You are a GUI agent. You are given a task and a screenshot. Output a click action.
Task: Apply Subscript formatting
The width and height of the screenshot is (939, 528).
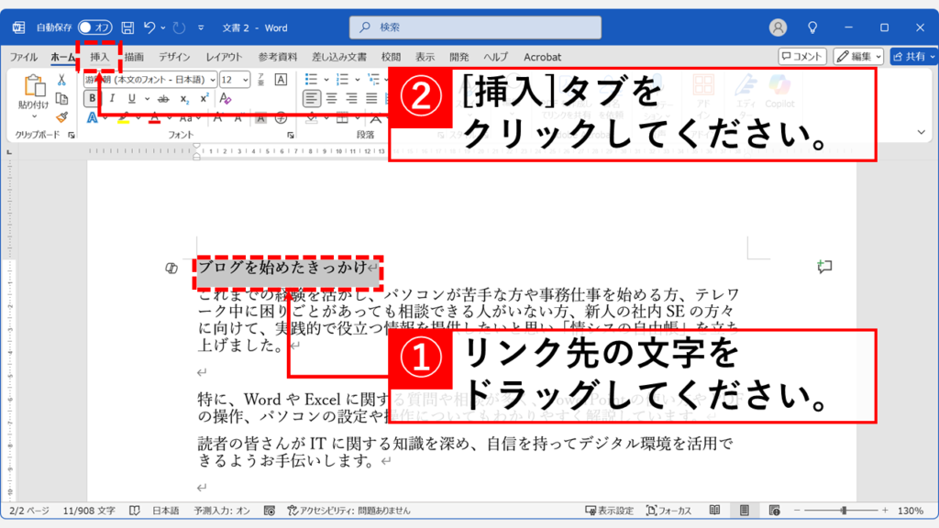pyautogui.click(x=184, y=99)
